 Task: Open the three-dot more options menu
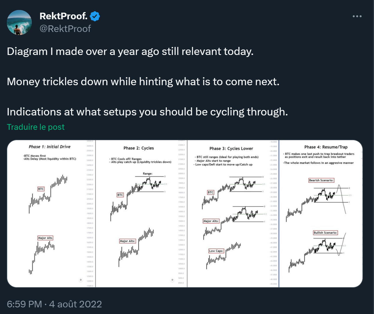pos(357,16)
